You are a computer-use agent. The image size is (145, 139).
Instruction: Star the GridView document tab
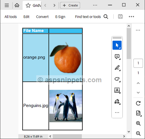[28, 5]
